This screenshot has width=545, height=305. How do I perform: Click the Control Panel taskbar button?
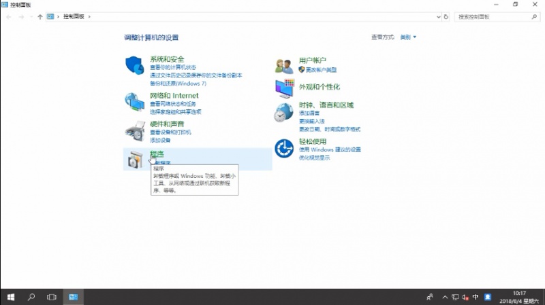73,297
